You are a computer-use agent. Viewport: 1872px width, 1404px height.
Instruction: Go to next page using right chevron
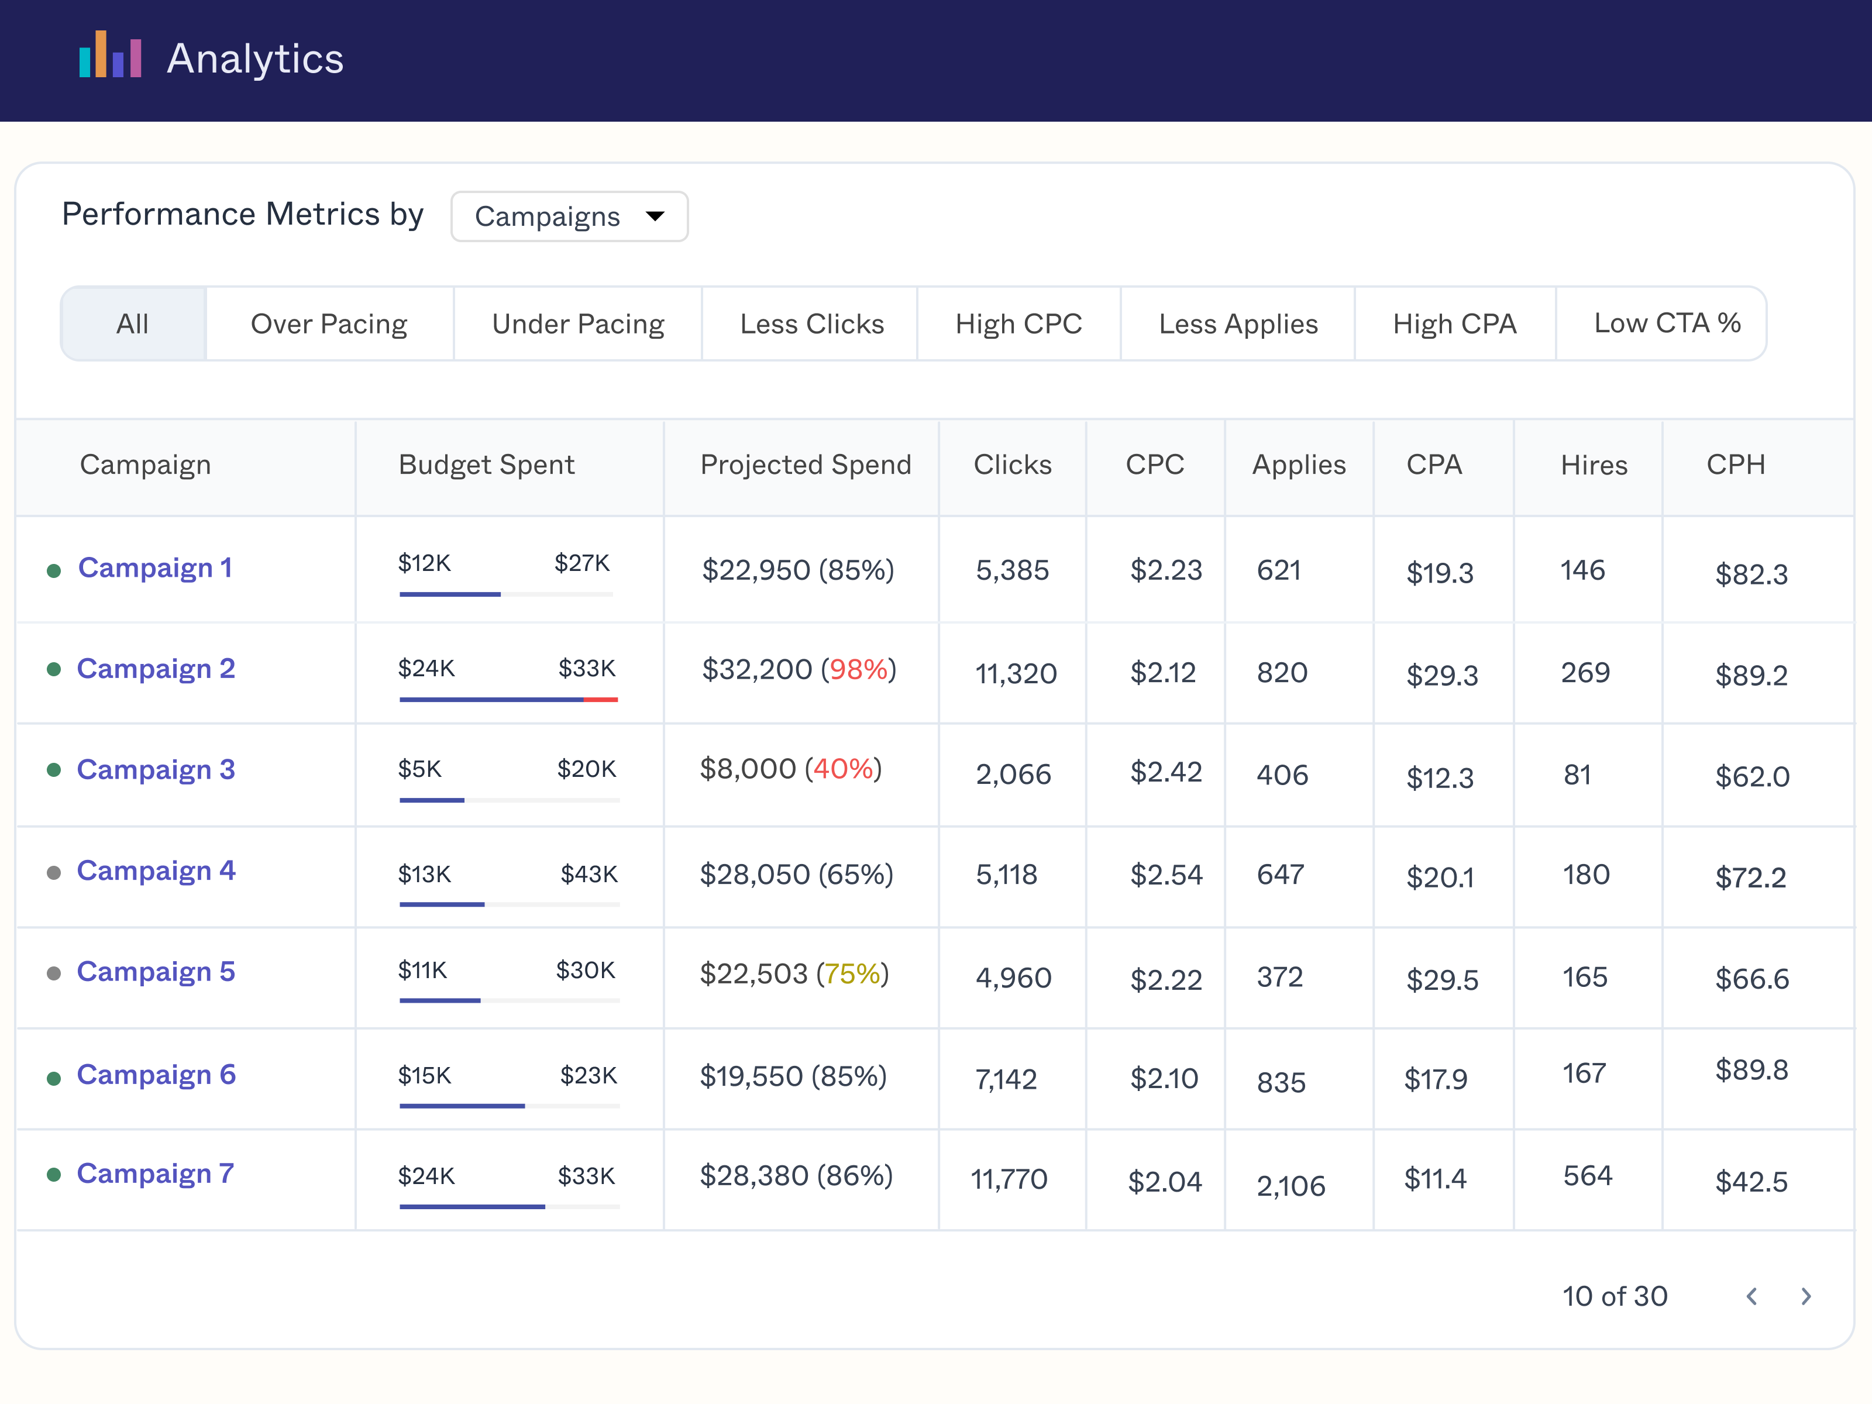1805,1296
